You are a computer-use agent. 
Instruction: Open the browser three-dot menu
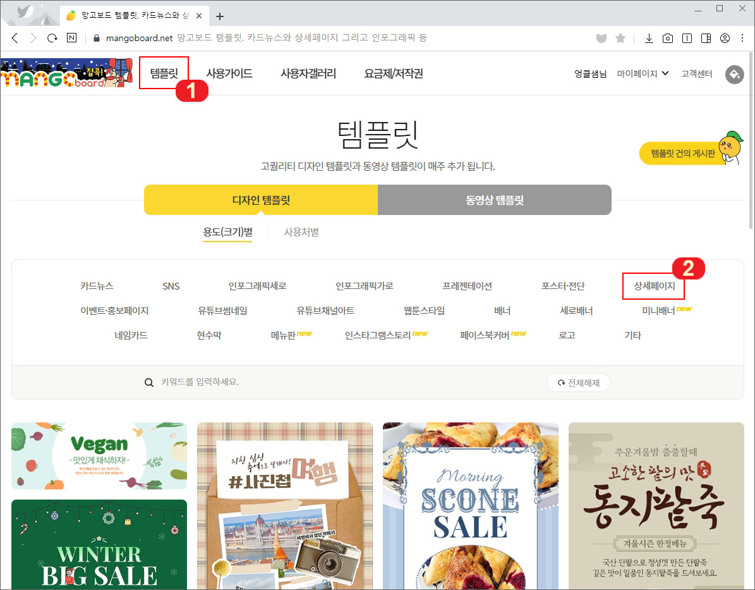click(743, 38)
